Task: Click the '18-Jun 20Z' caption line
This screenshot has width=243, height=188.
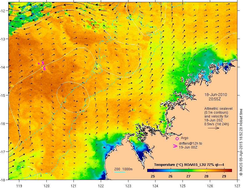Action: tap(213, 120)
